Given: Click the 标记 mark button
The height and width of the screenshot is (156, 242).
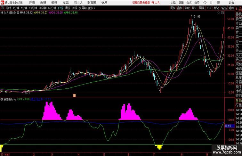Looking at the screenshot, I should (x=216, y=8).
